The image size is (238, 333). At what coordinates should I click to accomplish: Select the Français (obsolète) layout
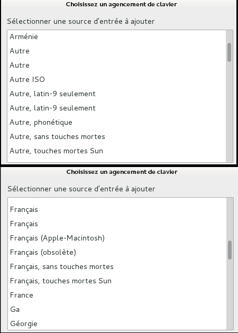pos(117,252)
